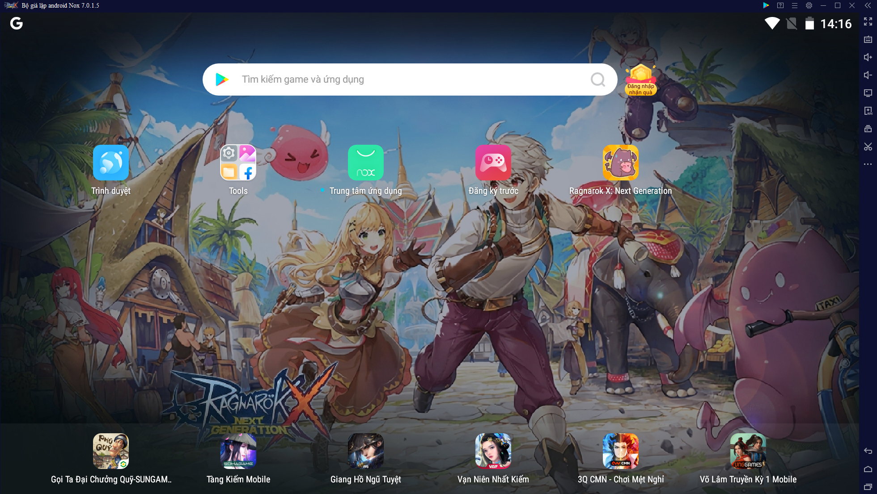Image resolution: width=877 pixels, height=494 pixels.
Task: Launch Ragnarok X: Next Generation
Action: click(620, 163)
